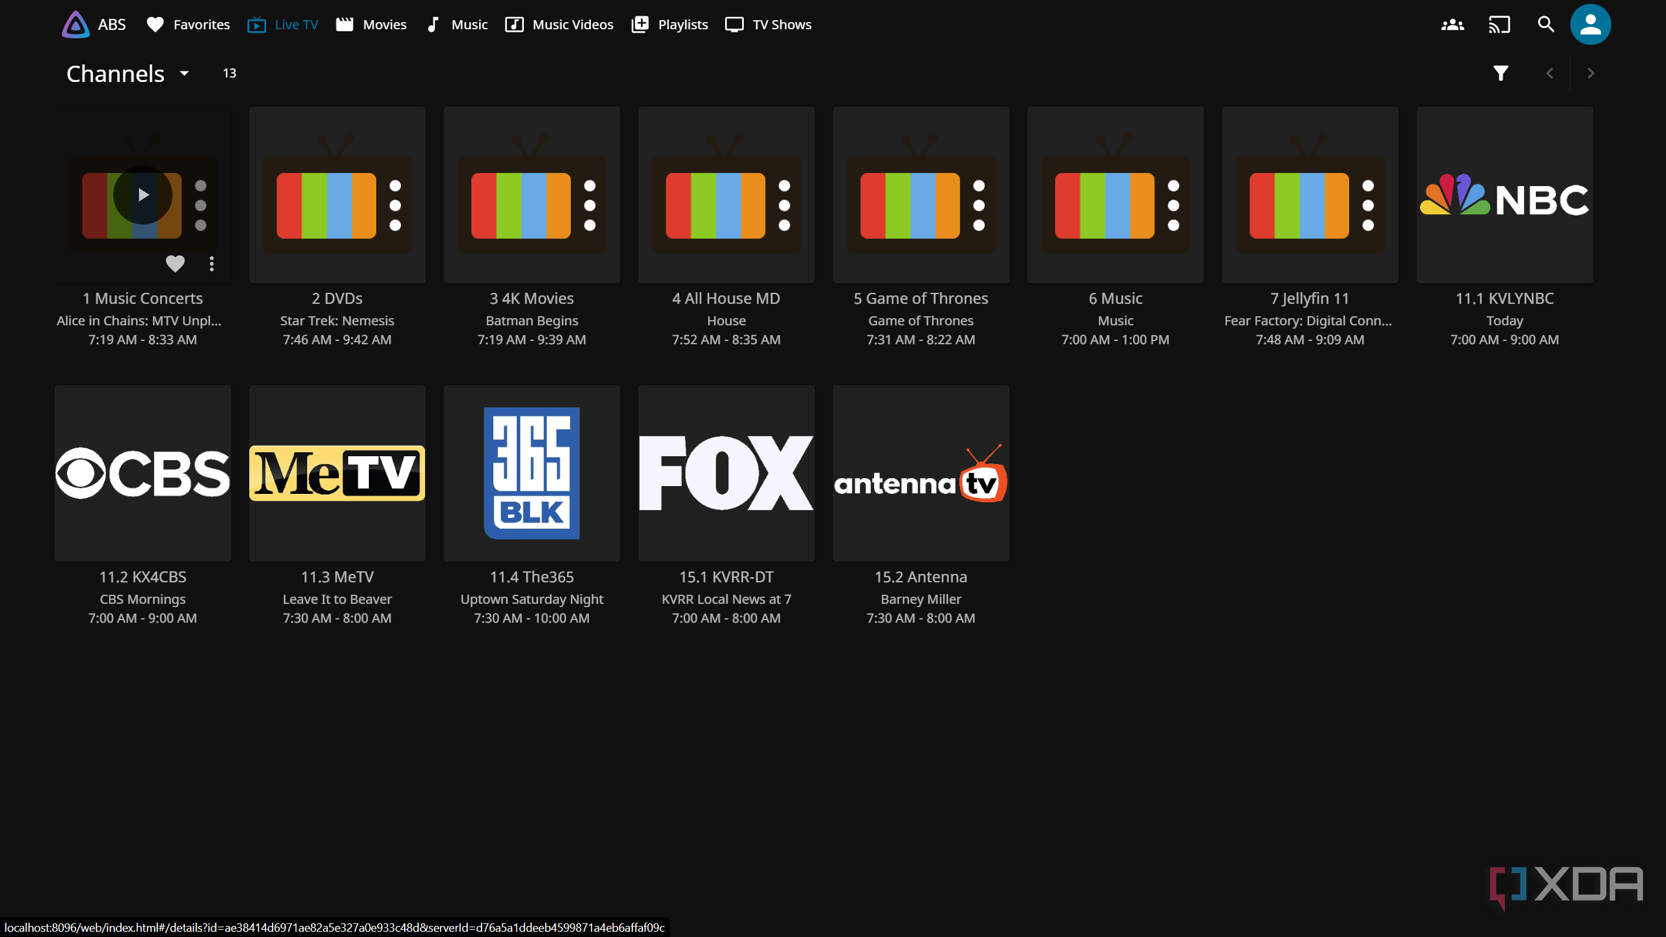The height and width of the screenshot is (937, 1666).
Task: Click the 'KVRR Local News at 7' link
Action: point(726,599)
